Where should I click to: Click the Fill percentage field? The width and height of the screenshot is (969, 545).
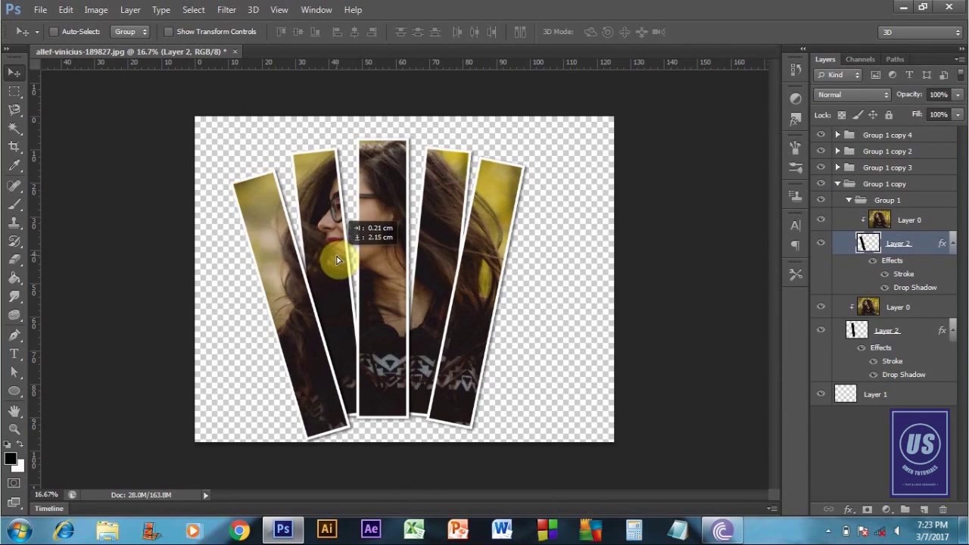pos(939,114)
